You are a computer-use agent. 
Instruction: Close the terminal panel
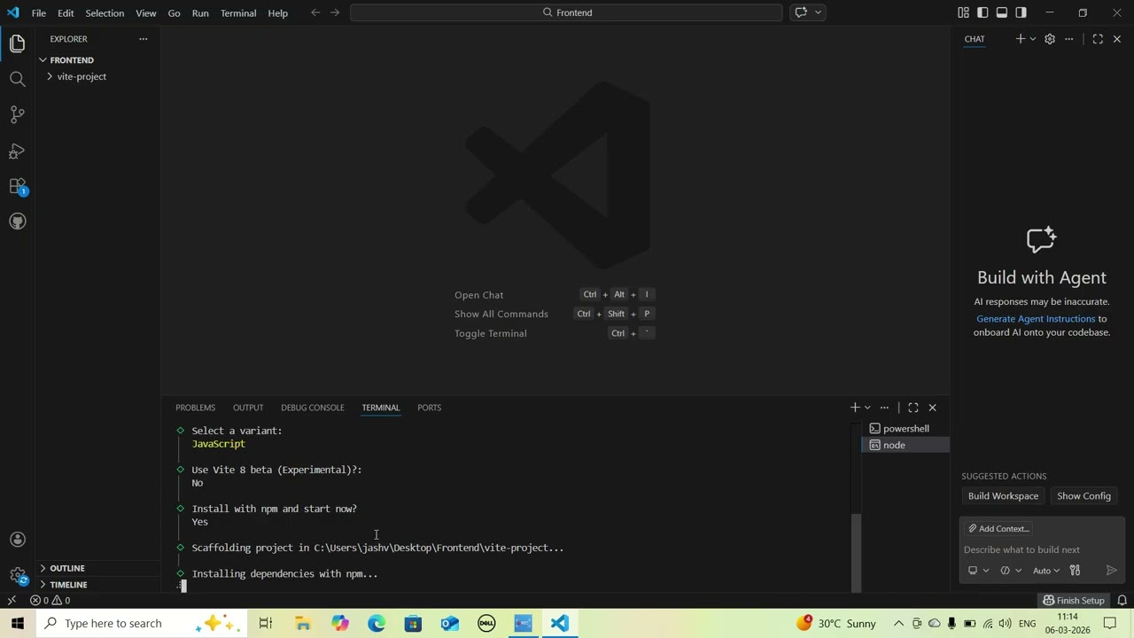[x=932, y=408]
